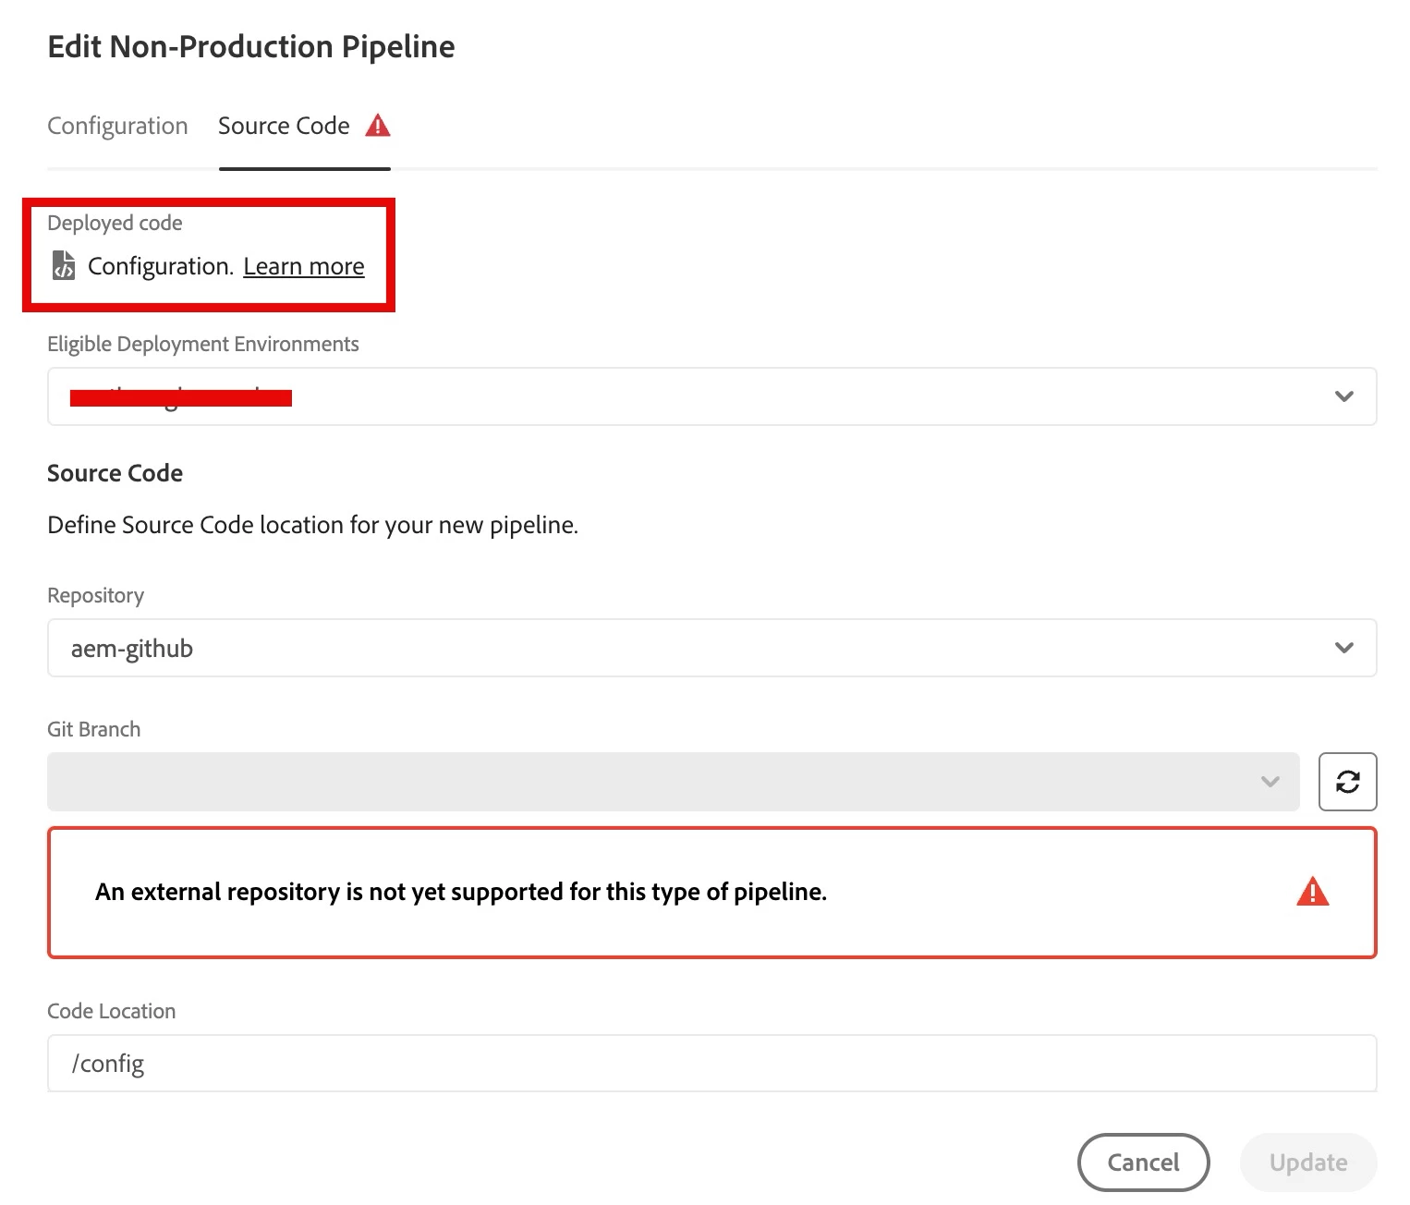Switch to the Configuration tab
1410x1205 pixels.
click(117, 126)
